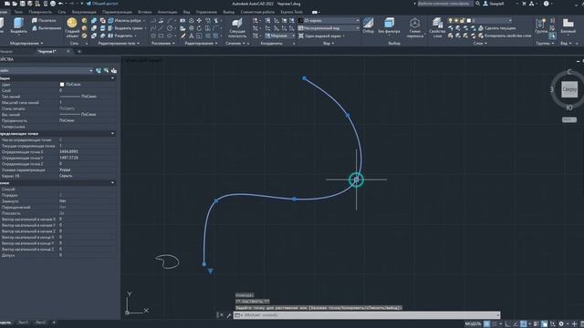Click the Move tool in Редактирование panel
The height and width of the screenshot is (328, 584).
(x=199, y=20)
